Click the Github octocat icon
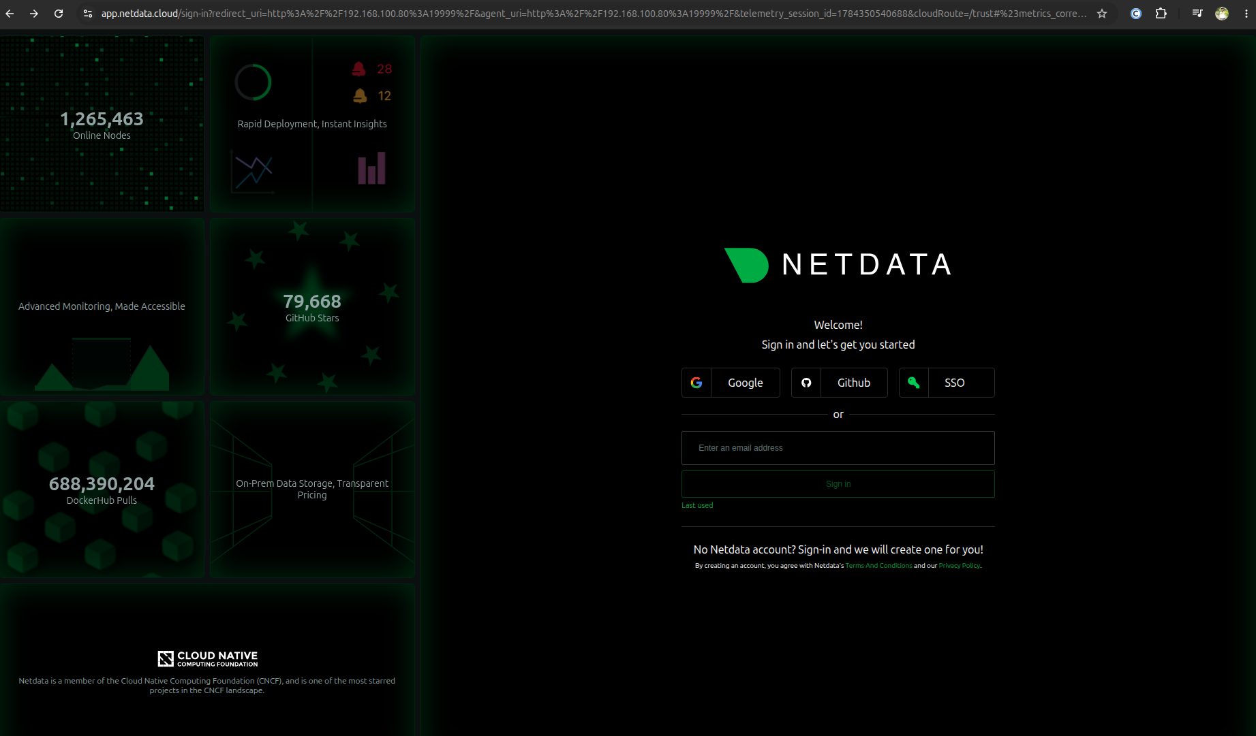This screenshot has width=1256, height=736. click(806, 383)
